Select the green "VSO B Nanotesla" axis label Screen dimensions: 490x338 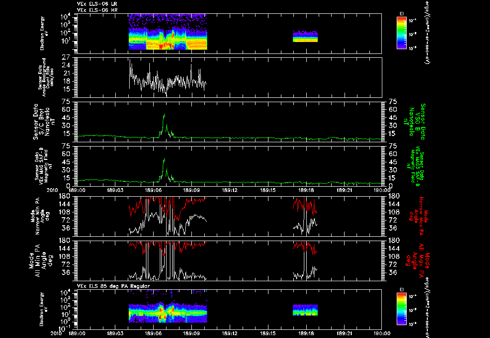click(x=414, y=122)
